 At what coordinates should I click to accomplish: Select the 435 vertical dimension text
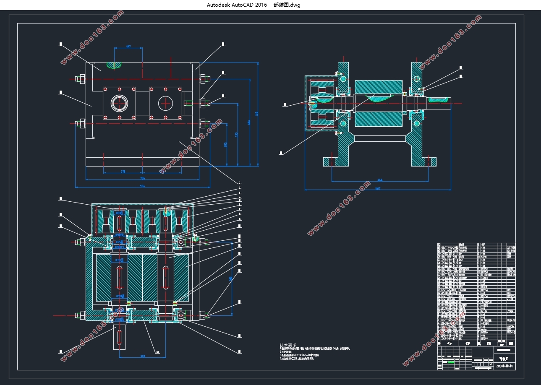237,135
